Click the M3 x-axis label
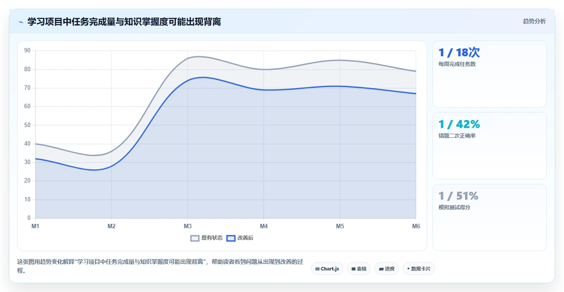564x292 pixels. (x=187, y=226)
